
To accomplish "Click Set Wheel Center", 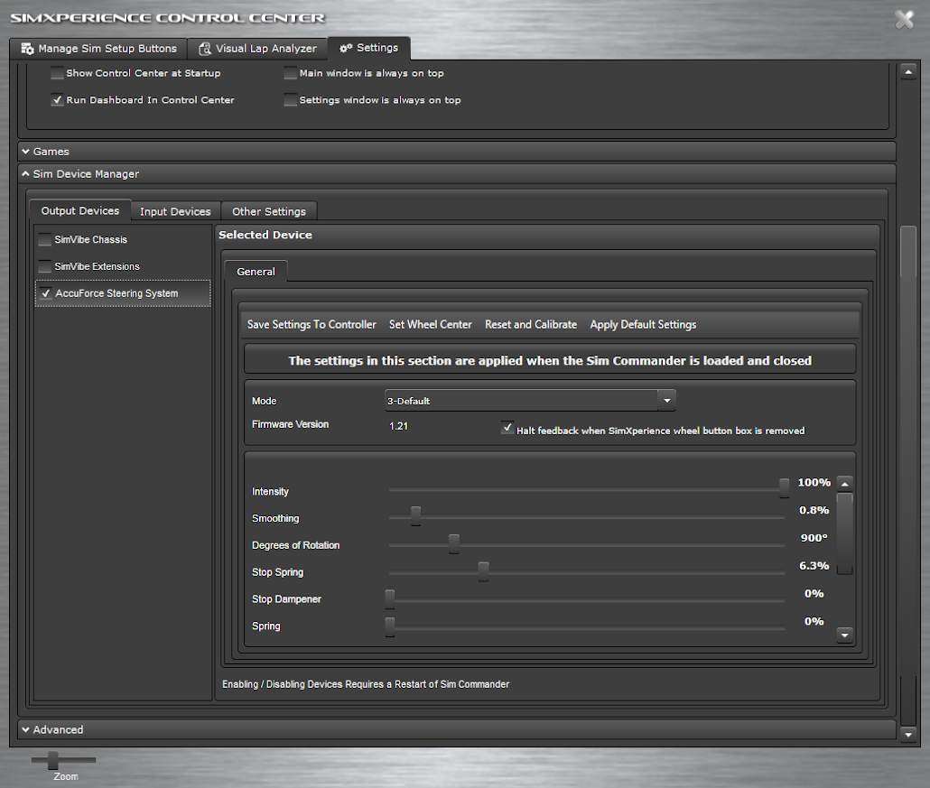I will click(431, 324).
